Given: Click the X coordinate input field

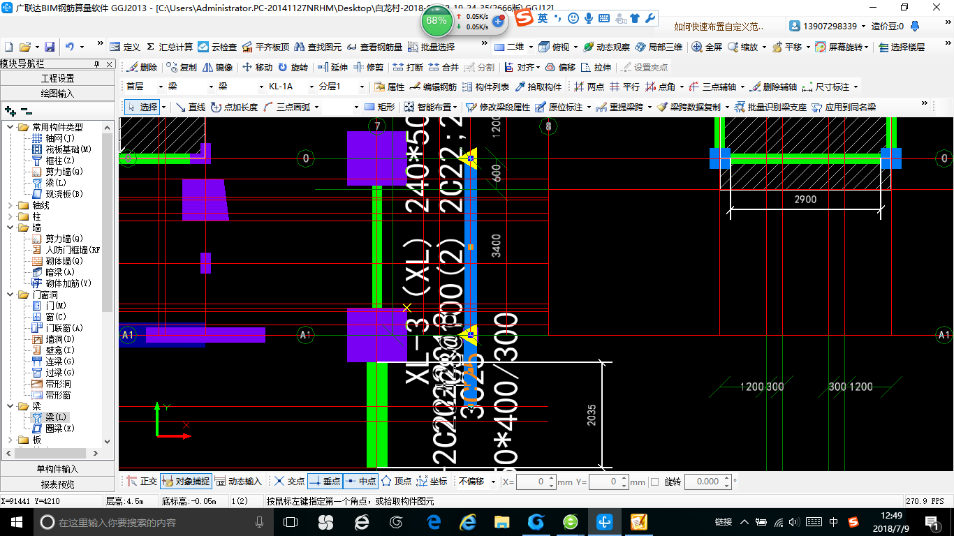Looking at the screenshot, I should click(x=531, y=482).
